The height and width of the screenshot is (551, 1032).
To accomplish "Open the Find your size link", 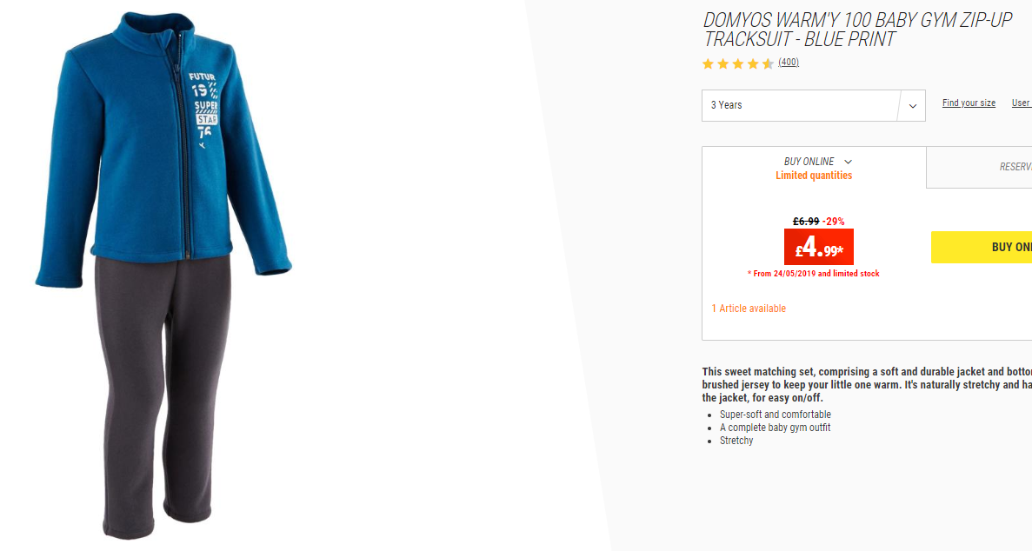I will pos(969,103).
